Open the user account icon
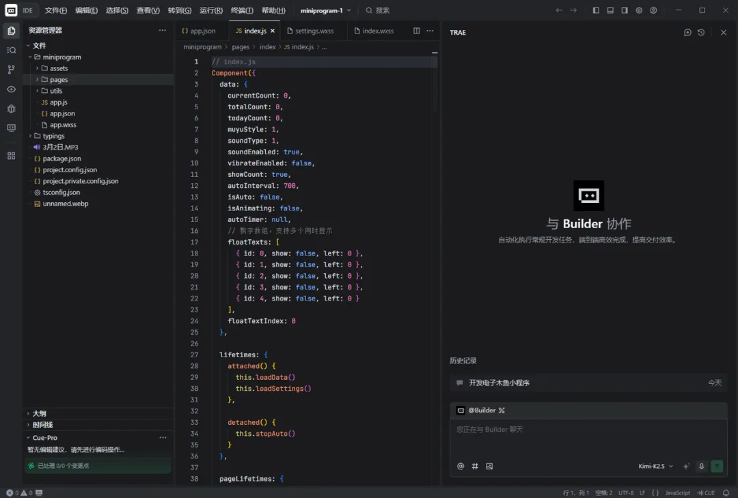Image resolution: width=738 pixels, height=498 pixels. coord(653,10)
